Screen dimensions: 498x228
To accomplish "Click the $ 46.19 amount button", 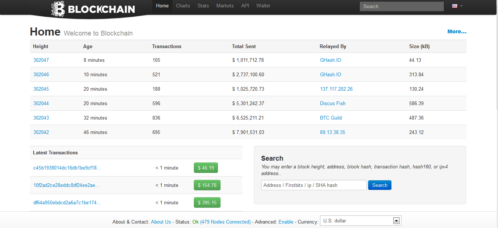I will (206, 168).
